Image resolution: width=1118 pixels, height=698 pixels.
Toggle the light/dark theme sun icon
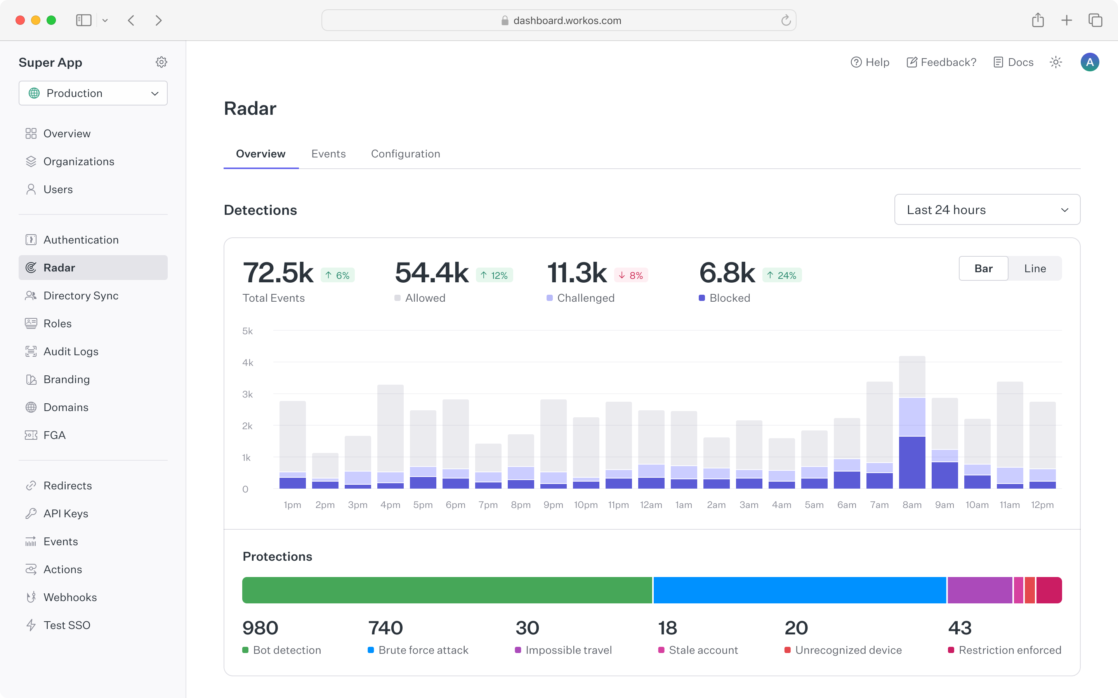(1056, 62)
